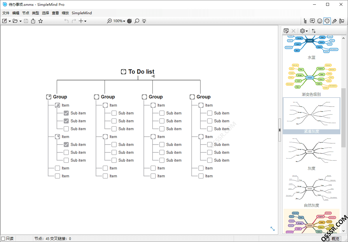Collapse the To Do list branch toggle
Viewport: 348px width, 242px height.
click(x=153, y=76)
